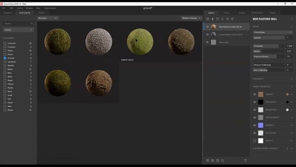The image size is (296, 167).
Task: Expand the Height Frequency section
Action: point(291,87)
